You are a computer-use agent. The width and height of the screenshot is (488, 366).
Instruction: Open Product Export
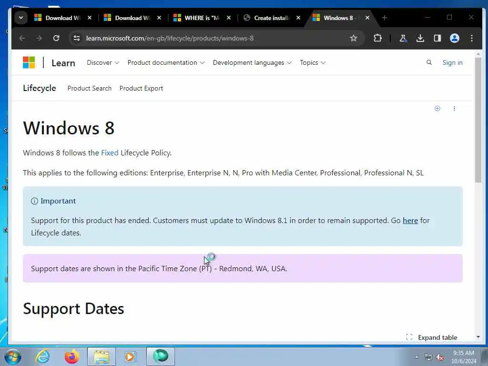[x=141, y=88]
